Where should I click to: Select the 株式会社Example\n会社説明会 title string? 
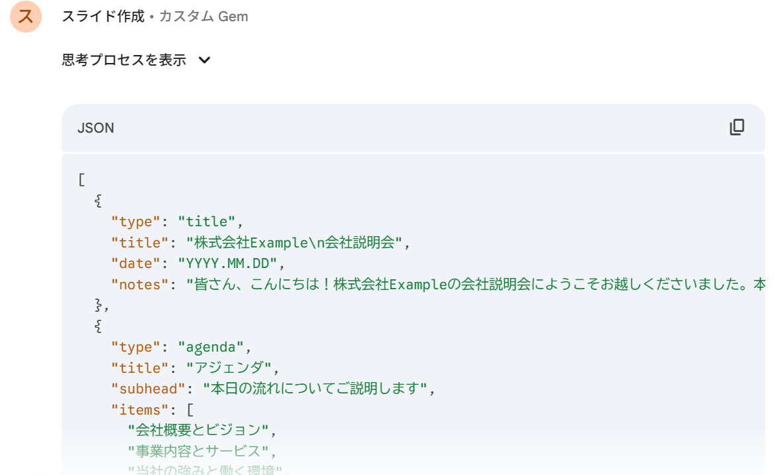[294, 243]
